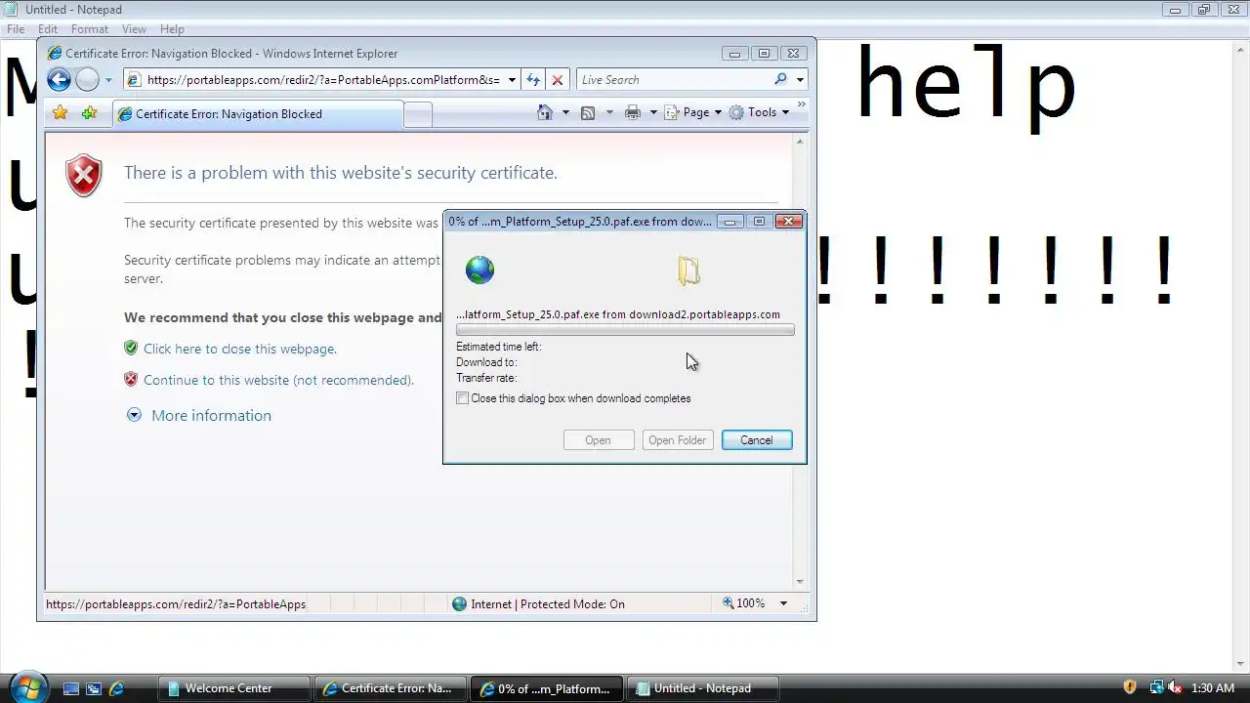Show more IE toolbar commands chevron
Screen dimensions: 1250x703
point(802,104)
